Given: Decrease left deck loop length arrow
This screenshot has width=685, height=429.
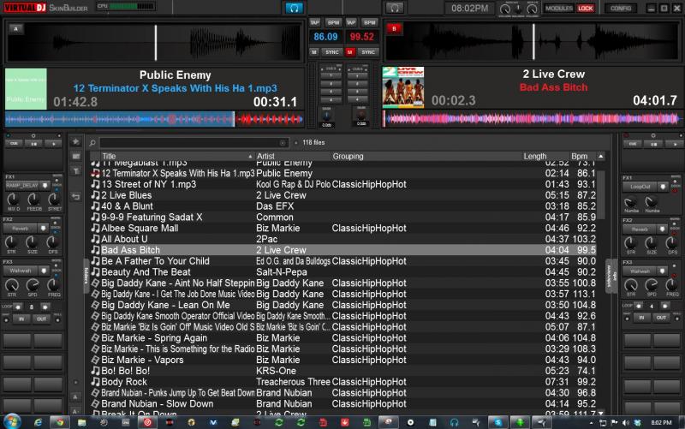Looking at the screenshot, I should (18, 307).
